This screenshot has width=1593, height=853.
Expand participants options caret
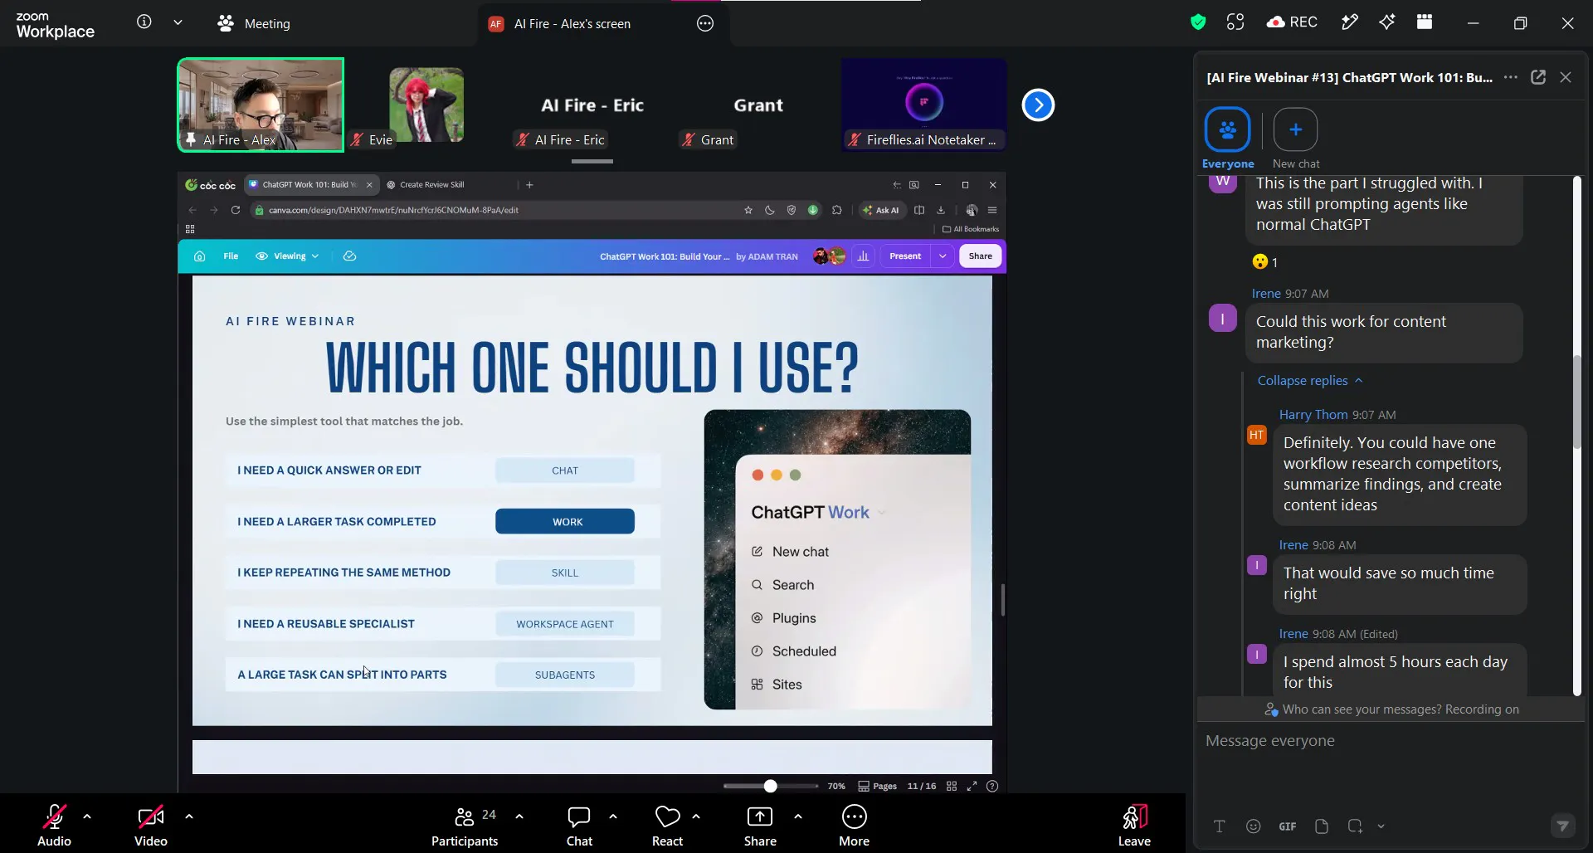[519, 816]
